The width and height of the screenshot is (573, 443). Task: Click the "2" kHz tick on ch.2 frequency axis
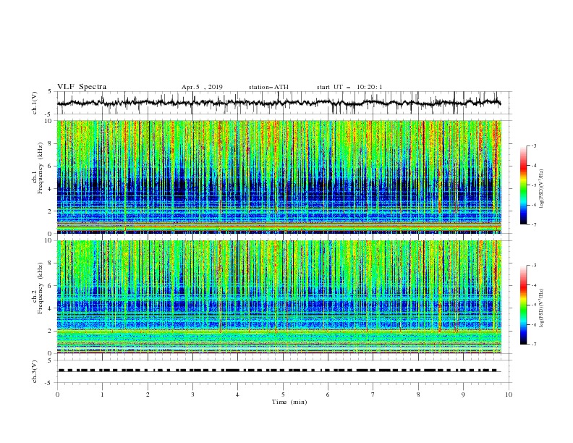pyautogui.click(x=51, y=331)
